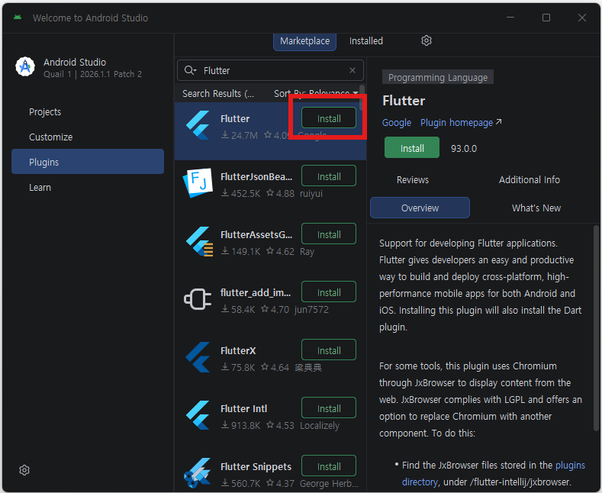Select Flutter Snippets plugin name
Image resolution: width=602 pixels, height=493 pixels.
(x=256, y=466)
